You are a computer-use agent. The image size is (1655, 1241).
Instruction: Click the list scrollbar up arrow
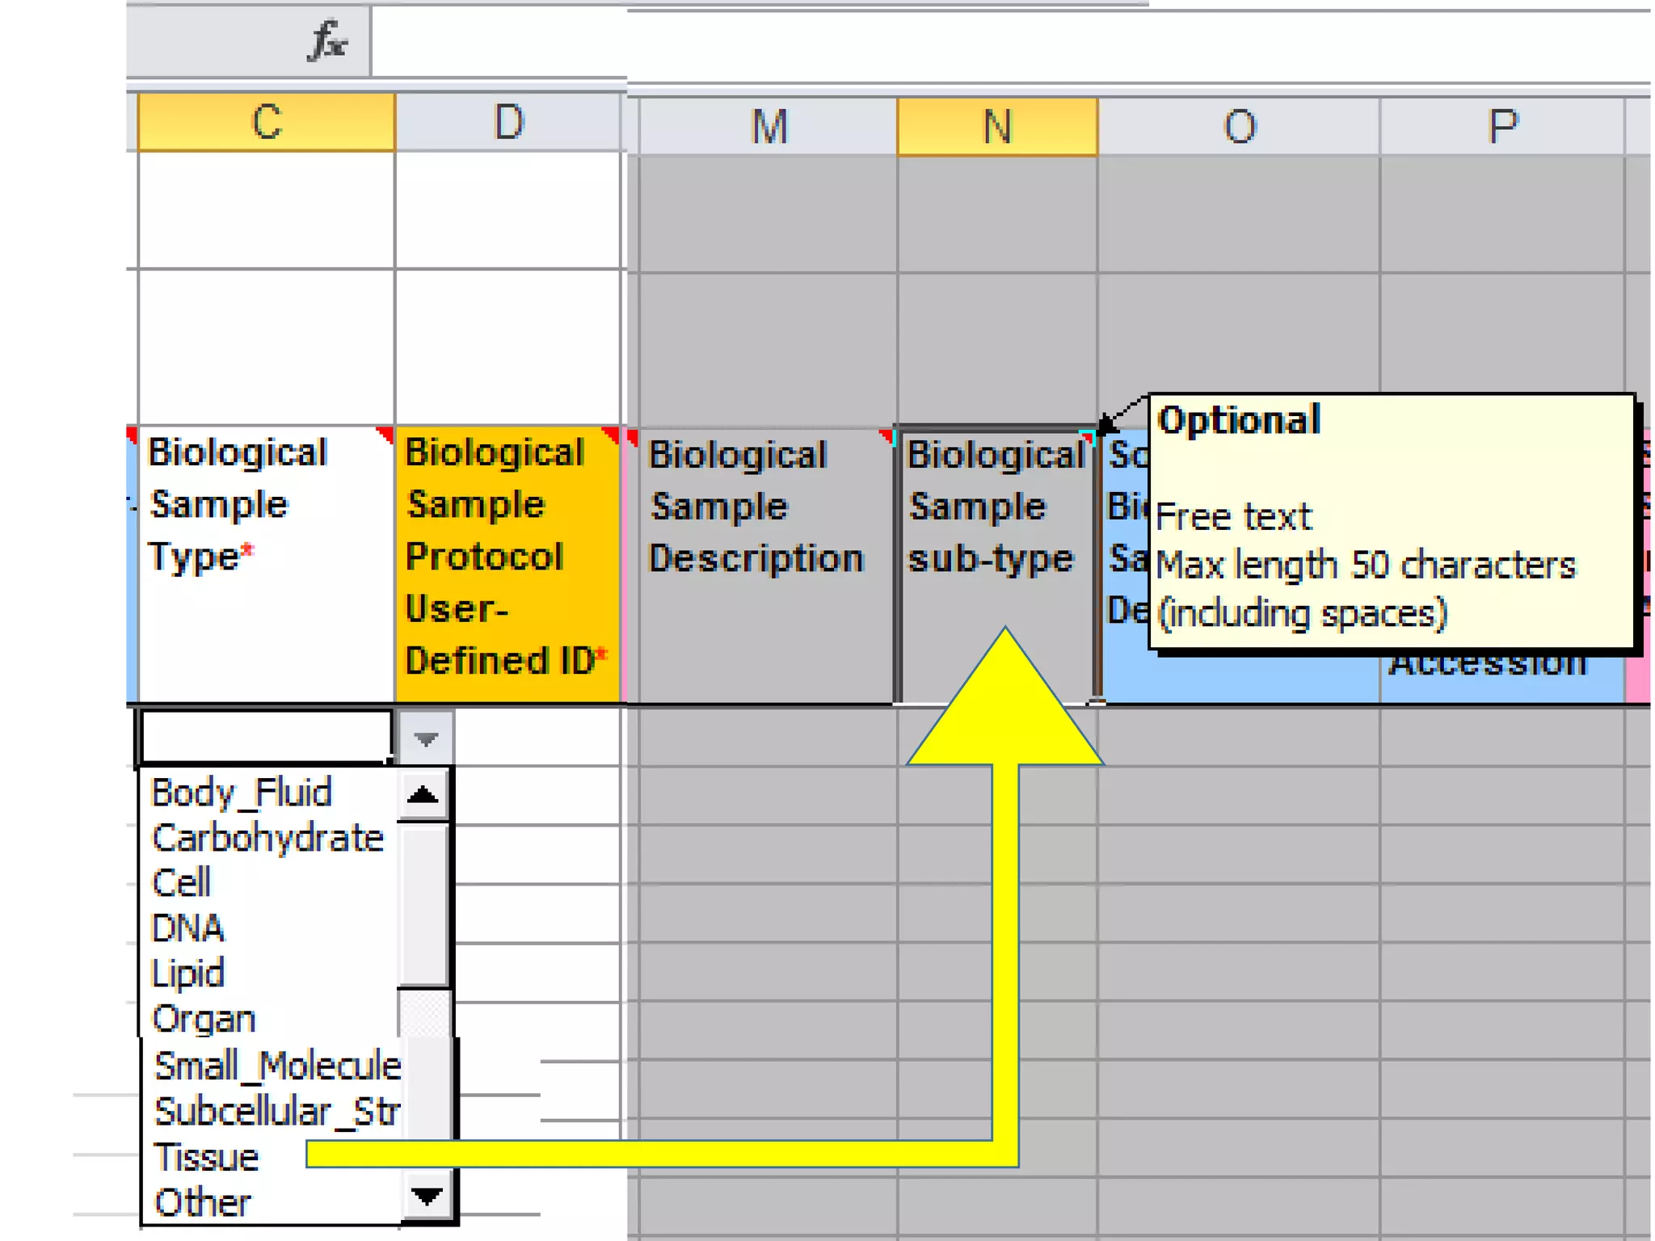click(423, 796)
